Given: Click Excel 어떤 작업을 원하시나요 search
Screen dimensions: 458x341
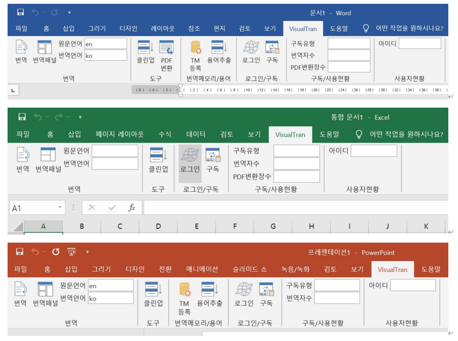Looking at the screenshot, I should coord(399,134).
